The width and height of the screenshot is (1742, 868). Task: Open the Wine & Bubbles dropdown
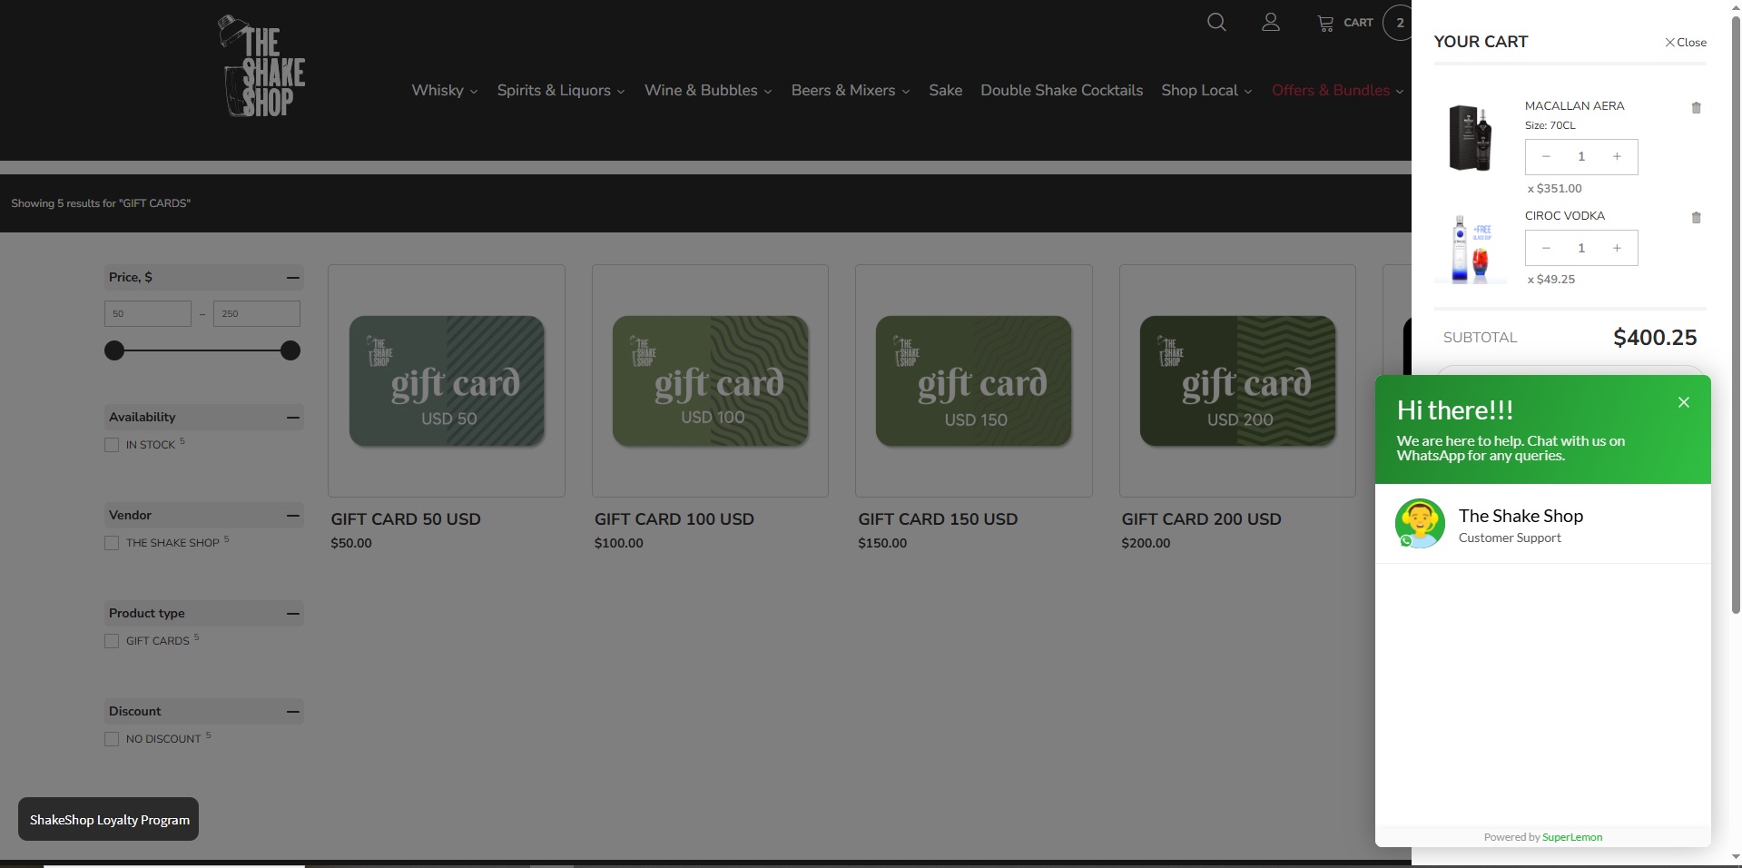707,90
